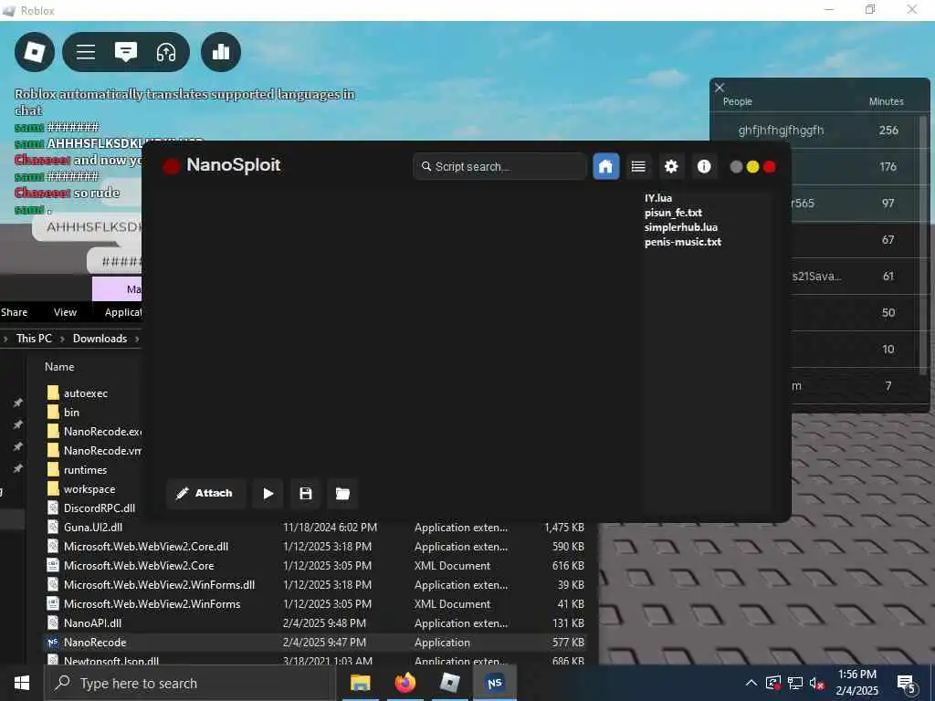Click the red circle beside the yellow one

(x=769, y=167)
